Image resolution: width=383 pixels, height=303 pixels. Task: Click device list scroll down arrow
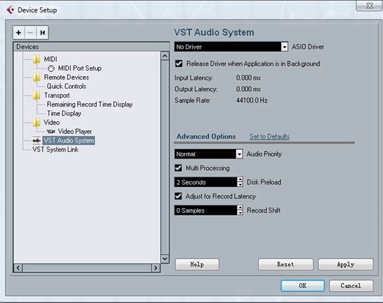tap(165, 258)
